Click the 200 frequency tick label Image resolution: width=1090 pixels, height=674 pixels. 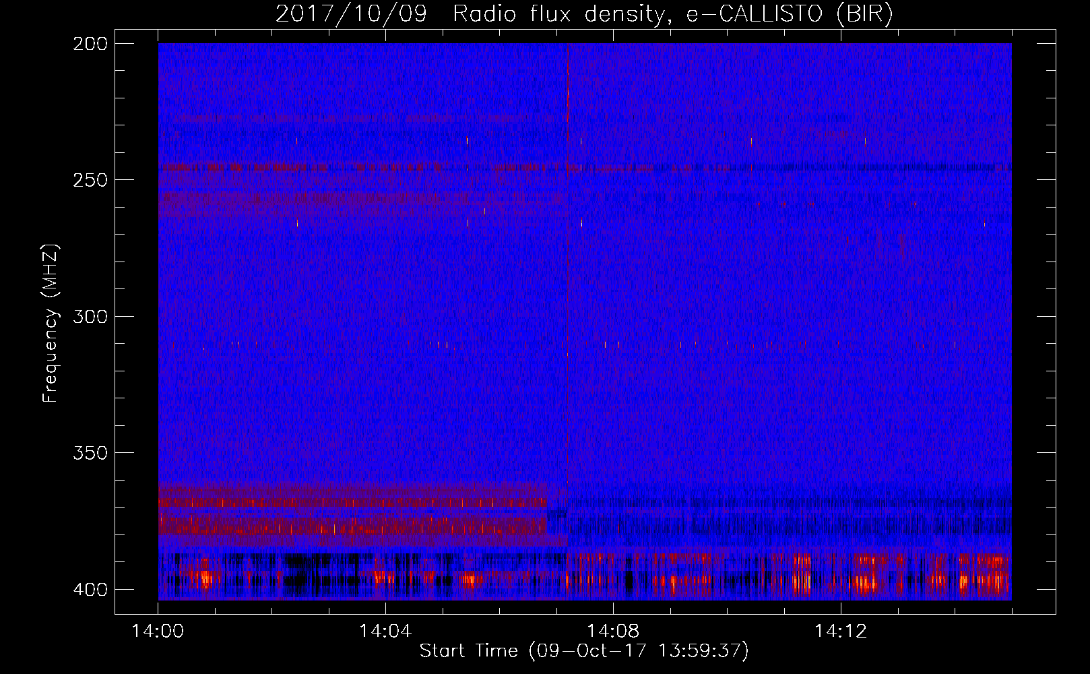pos(90,44)
